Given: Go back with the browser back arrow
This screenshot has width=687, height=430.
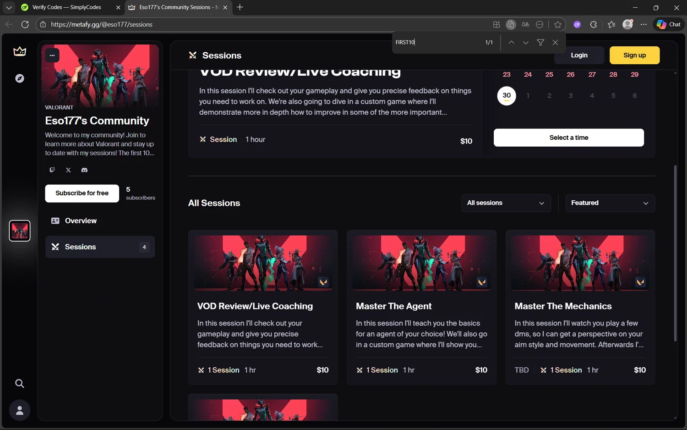Looking at the screenshot, I should 9,24.
